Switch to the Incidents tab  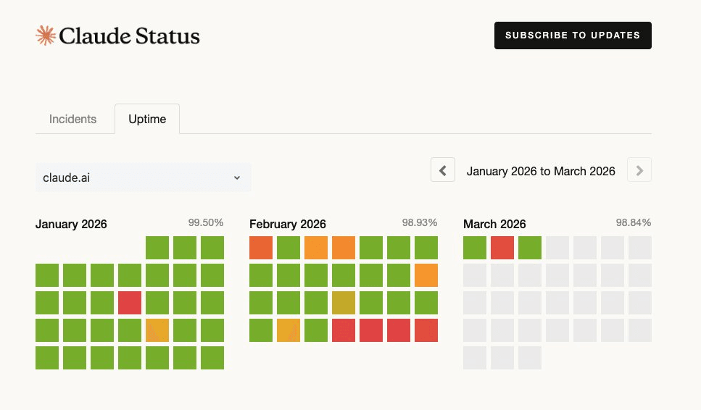click(x=72, y=119)
